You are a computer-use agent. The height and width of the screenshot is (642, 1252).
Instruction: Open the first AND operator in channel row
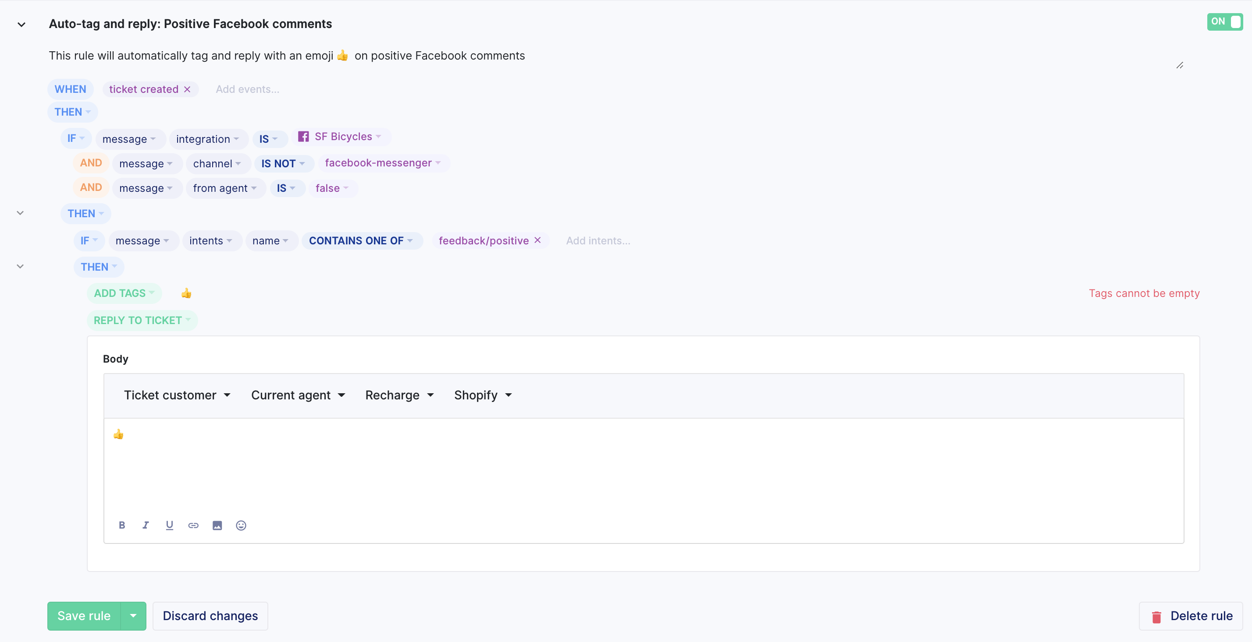91,162
